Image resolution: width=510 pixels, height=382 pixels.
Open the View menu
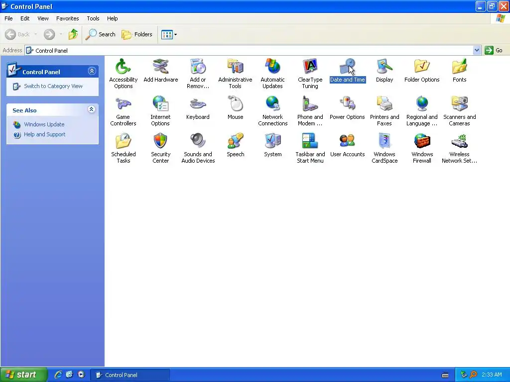point(43,18)
